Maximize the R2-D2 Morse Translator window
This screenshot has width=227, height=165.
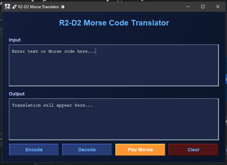tap(203, 7)
